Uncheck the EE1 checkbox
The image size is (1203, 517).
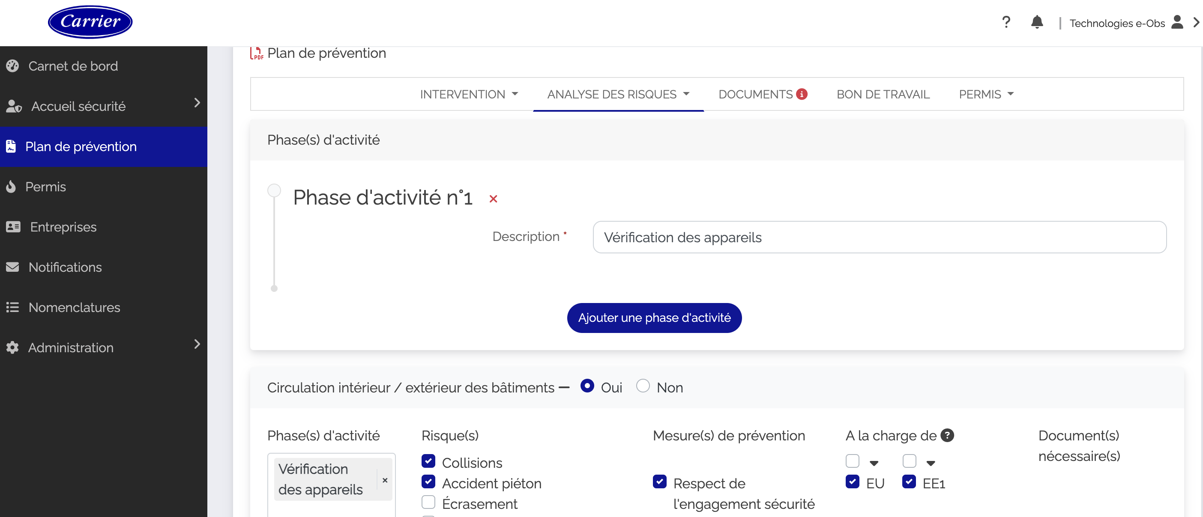(909, 481)
